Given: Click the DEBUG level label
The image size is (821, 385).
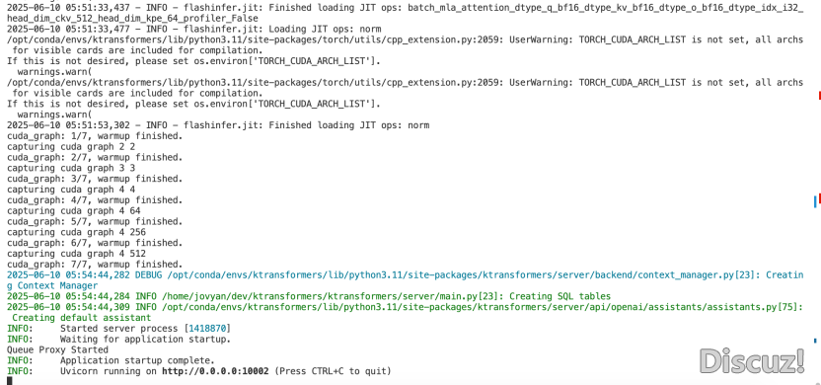Looking at the screenshot, I should click(148, 275).
